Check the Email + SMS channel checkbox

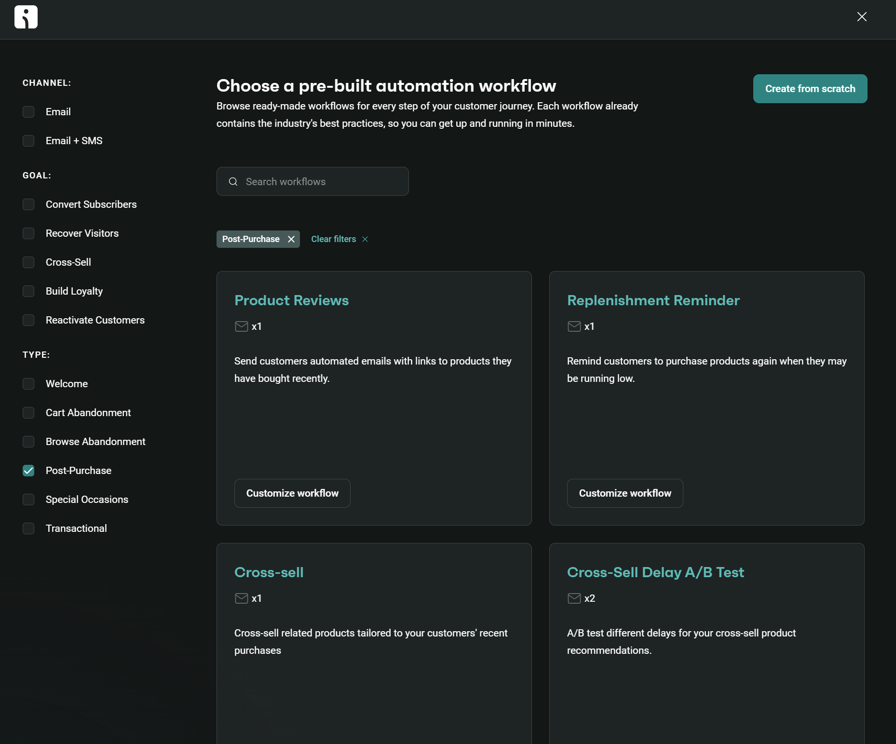pos(28,141)
